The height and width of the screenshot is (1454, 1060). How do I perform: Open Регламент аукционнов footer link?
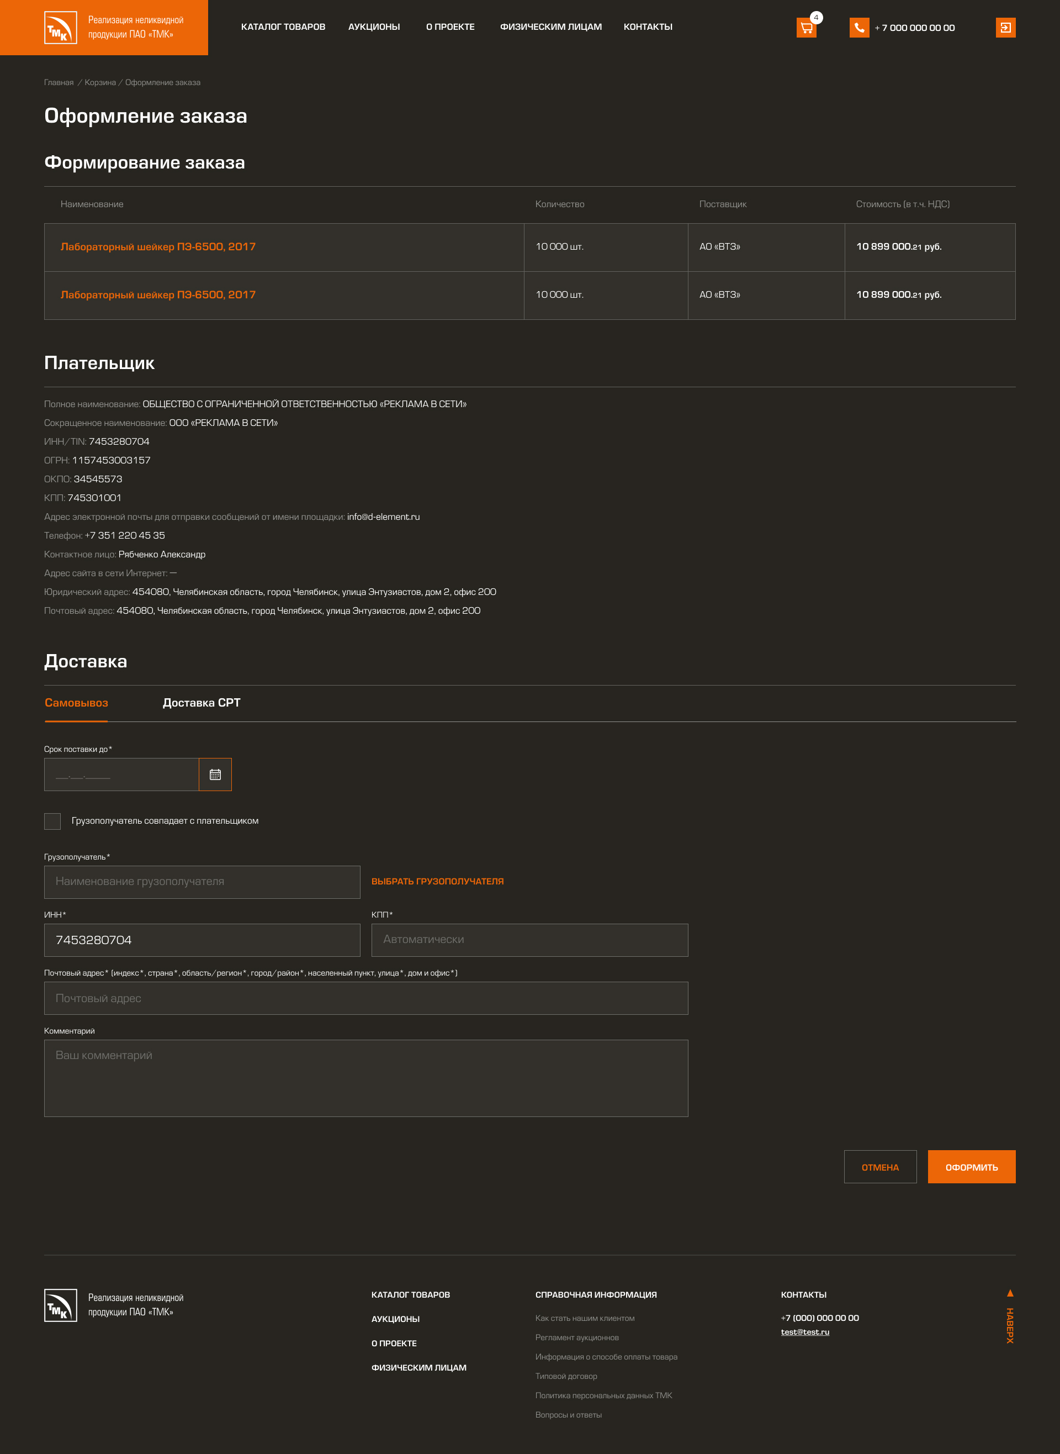point(577,1338)
